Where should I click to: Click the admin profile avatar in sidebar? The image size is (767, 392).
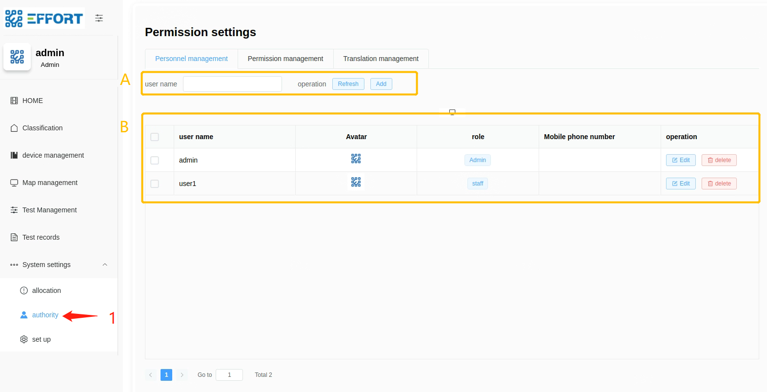[x=17, y=57]
